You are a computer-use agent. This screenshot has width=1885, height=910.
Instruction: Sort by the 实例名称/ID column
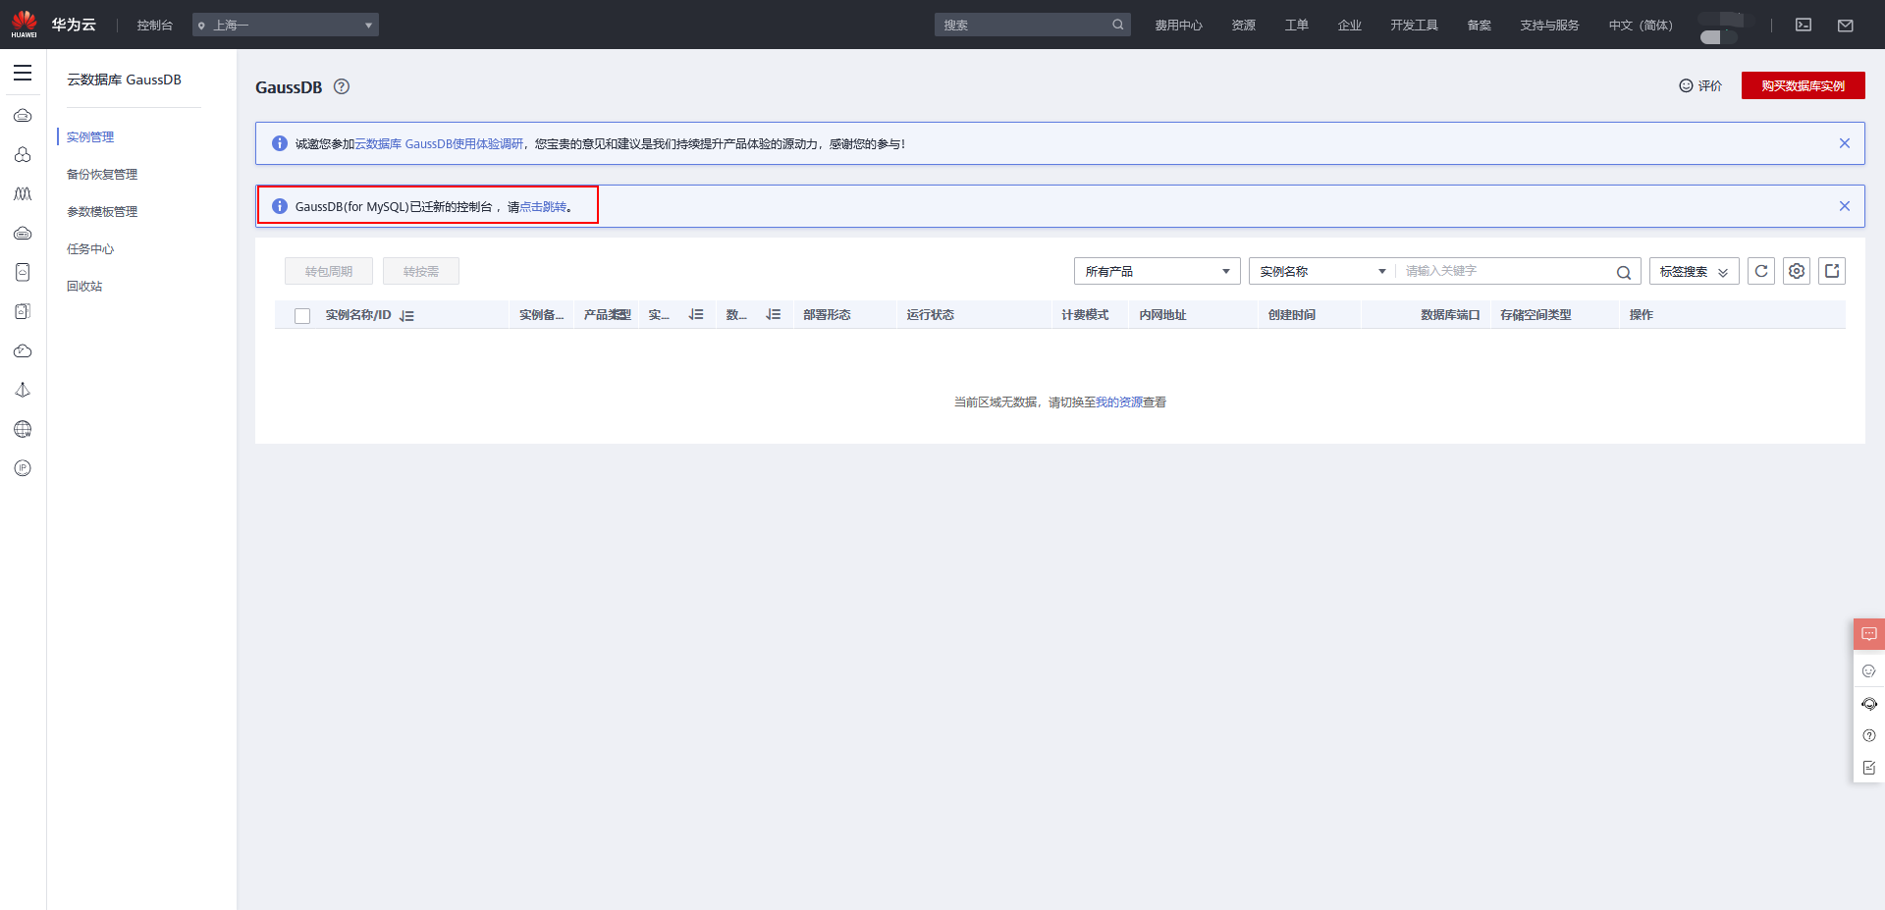click(x=406, y=315)
